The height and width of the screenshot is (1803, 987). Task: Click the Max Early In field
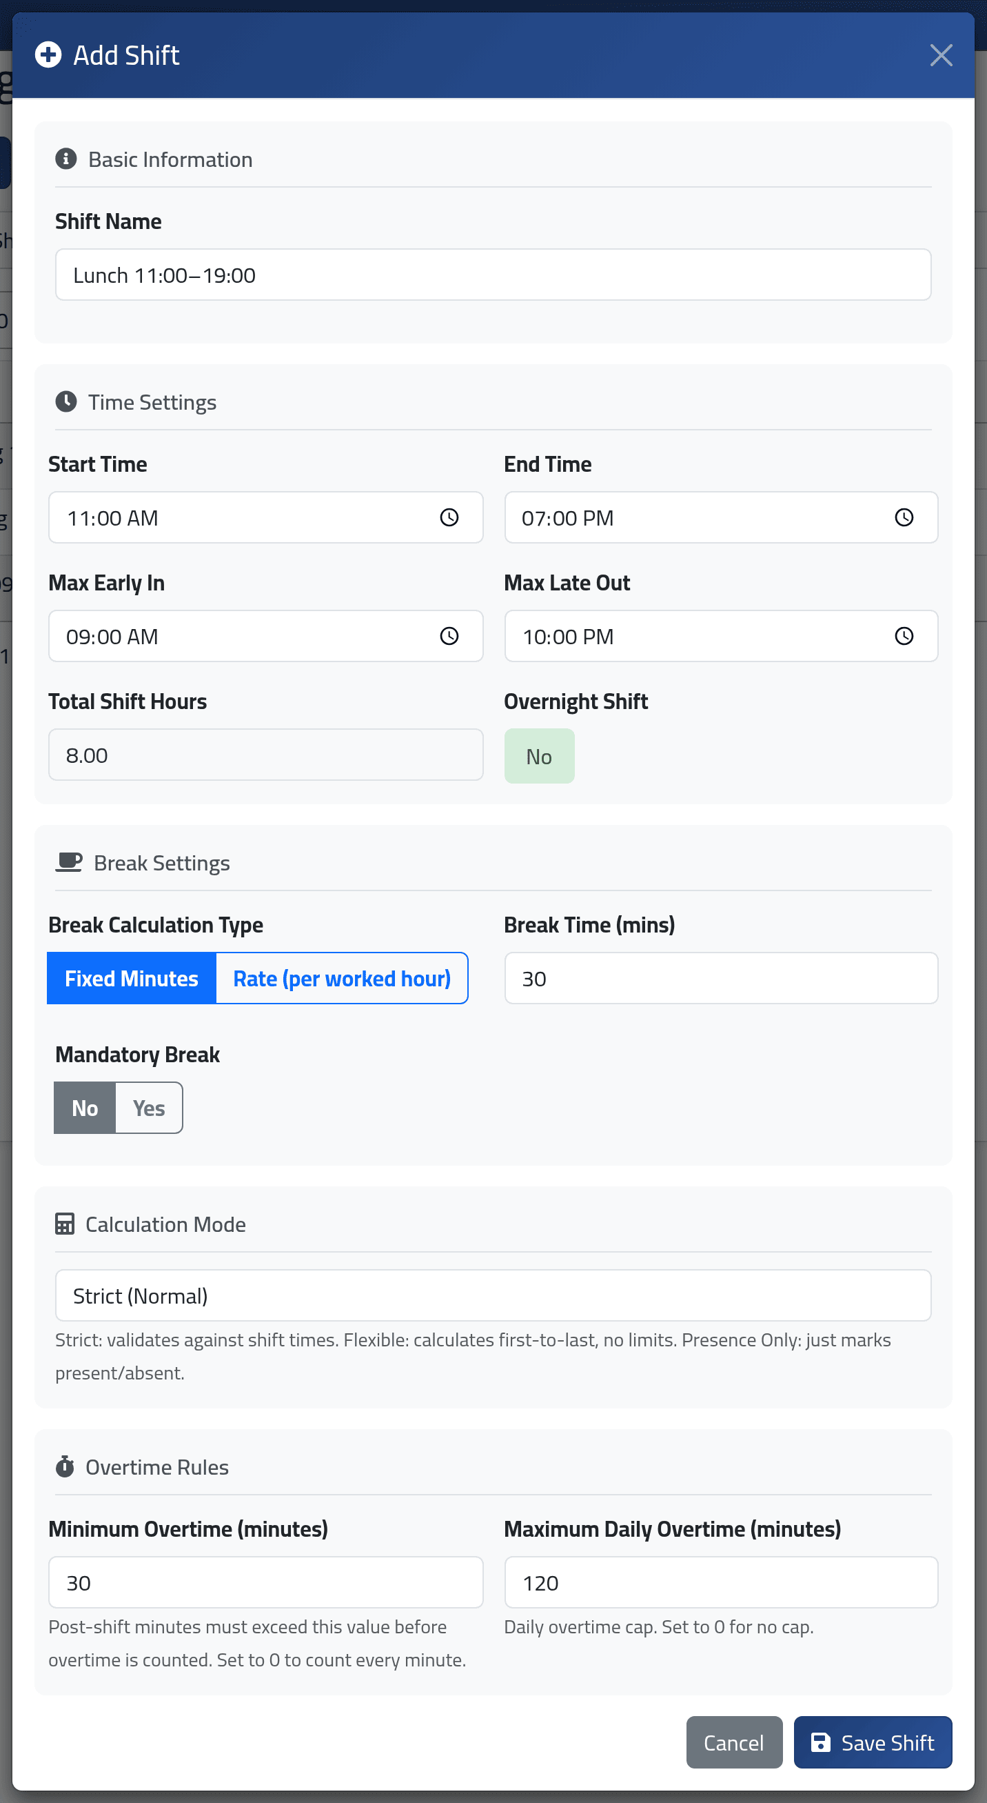[x=265, y=635]
